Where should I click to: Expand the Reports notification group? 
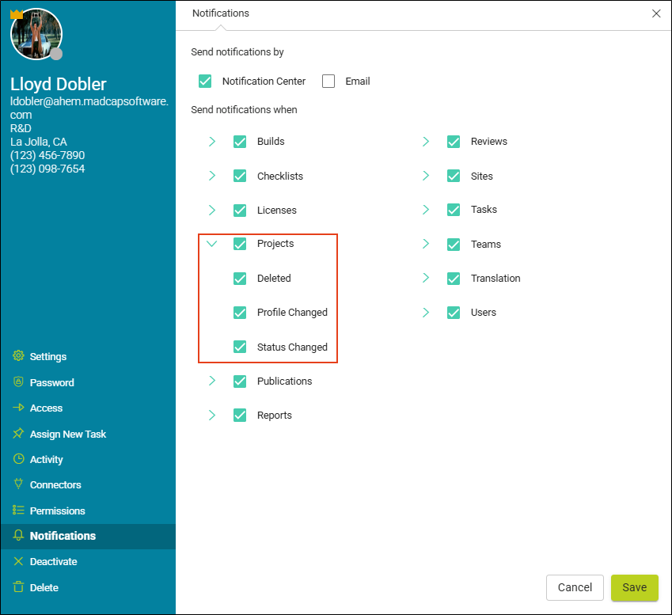(x=211, y=415)
